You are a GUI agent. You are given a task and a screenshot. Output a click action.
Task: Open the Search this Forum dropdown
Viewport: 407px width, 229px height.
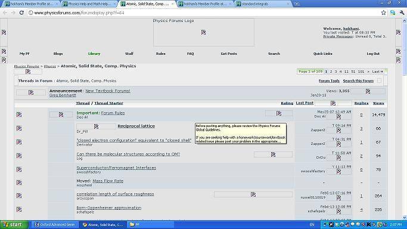click(358, 81)
